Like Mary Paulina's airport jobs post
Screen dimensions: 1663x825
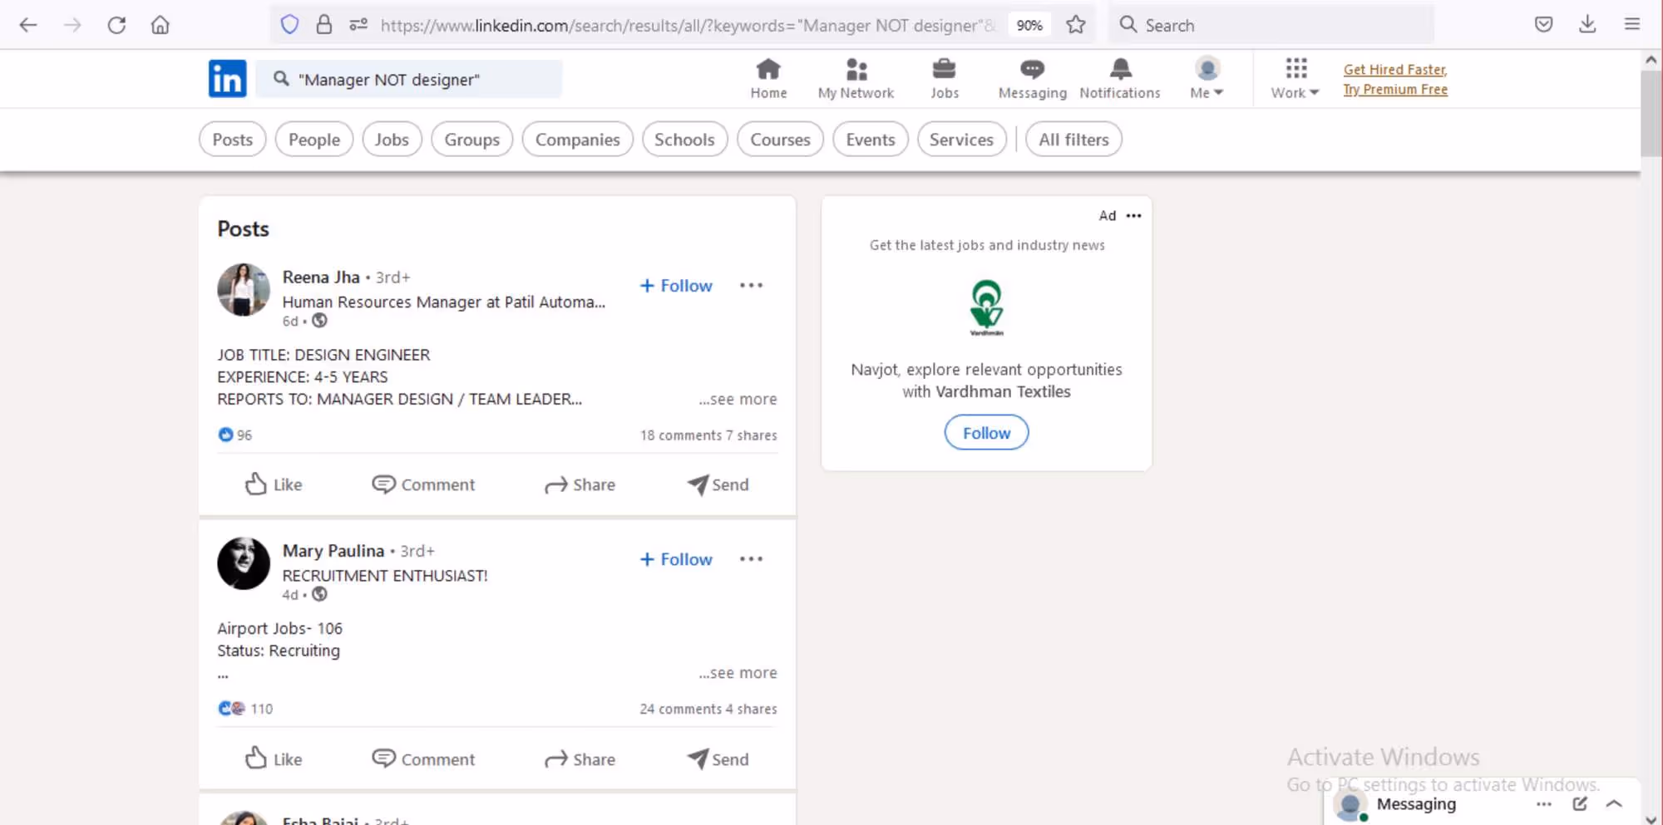pyautogui.click(x=273, y=759)
